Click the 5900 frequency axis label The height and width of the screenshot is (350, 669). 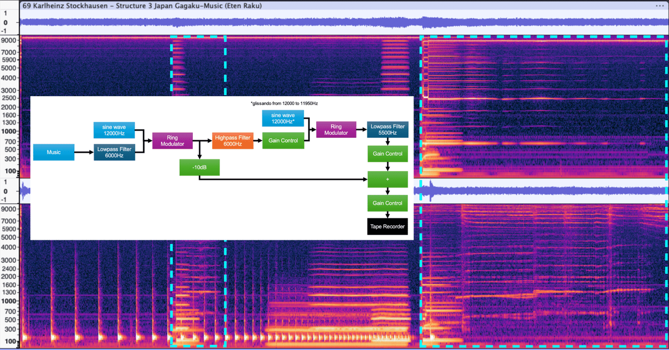(x=9, y=60)
